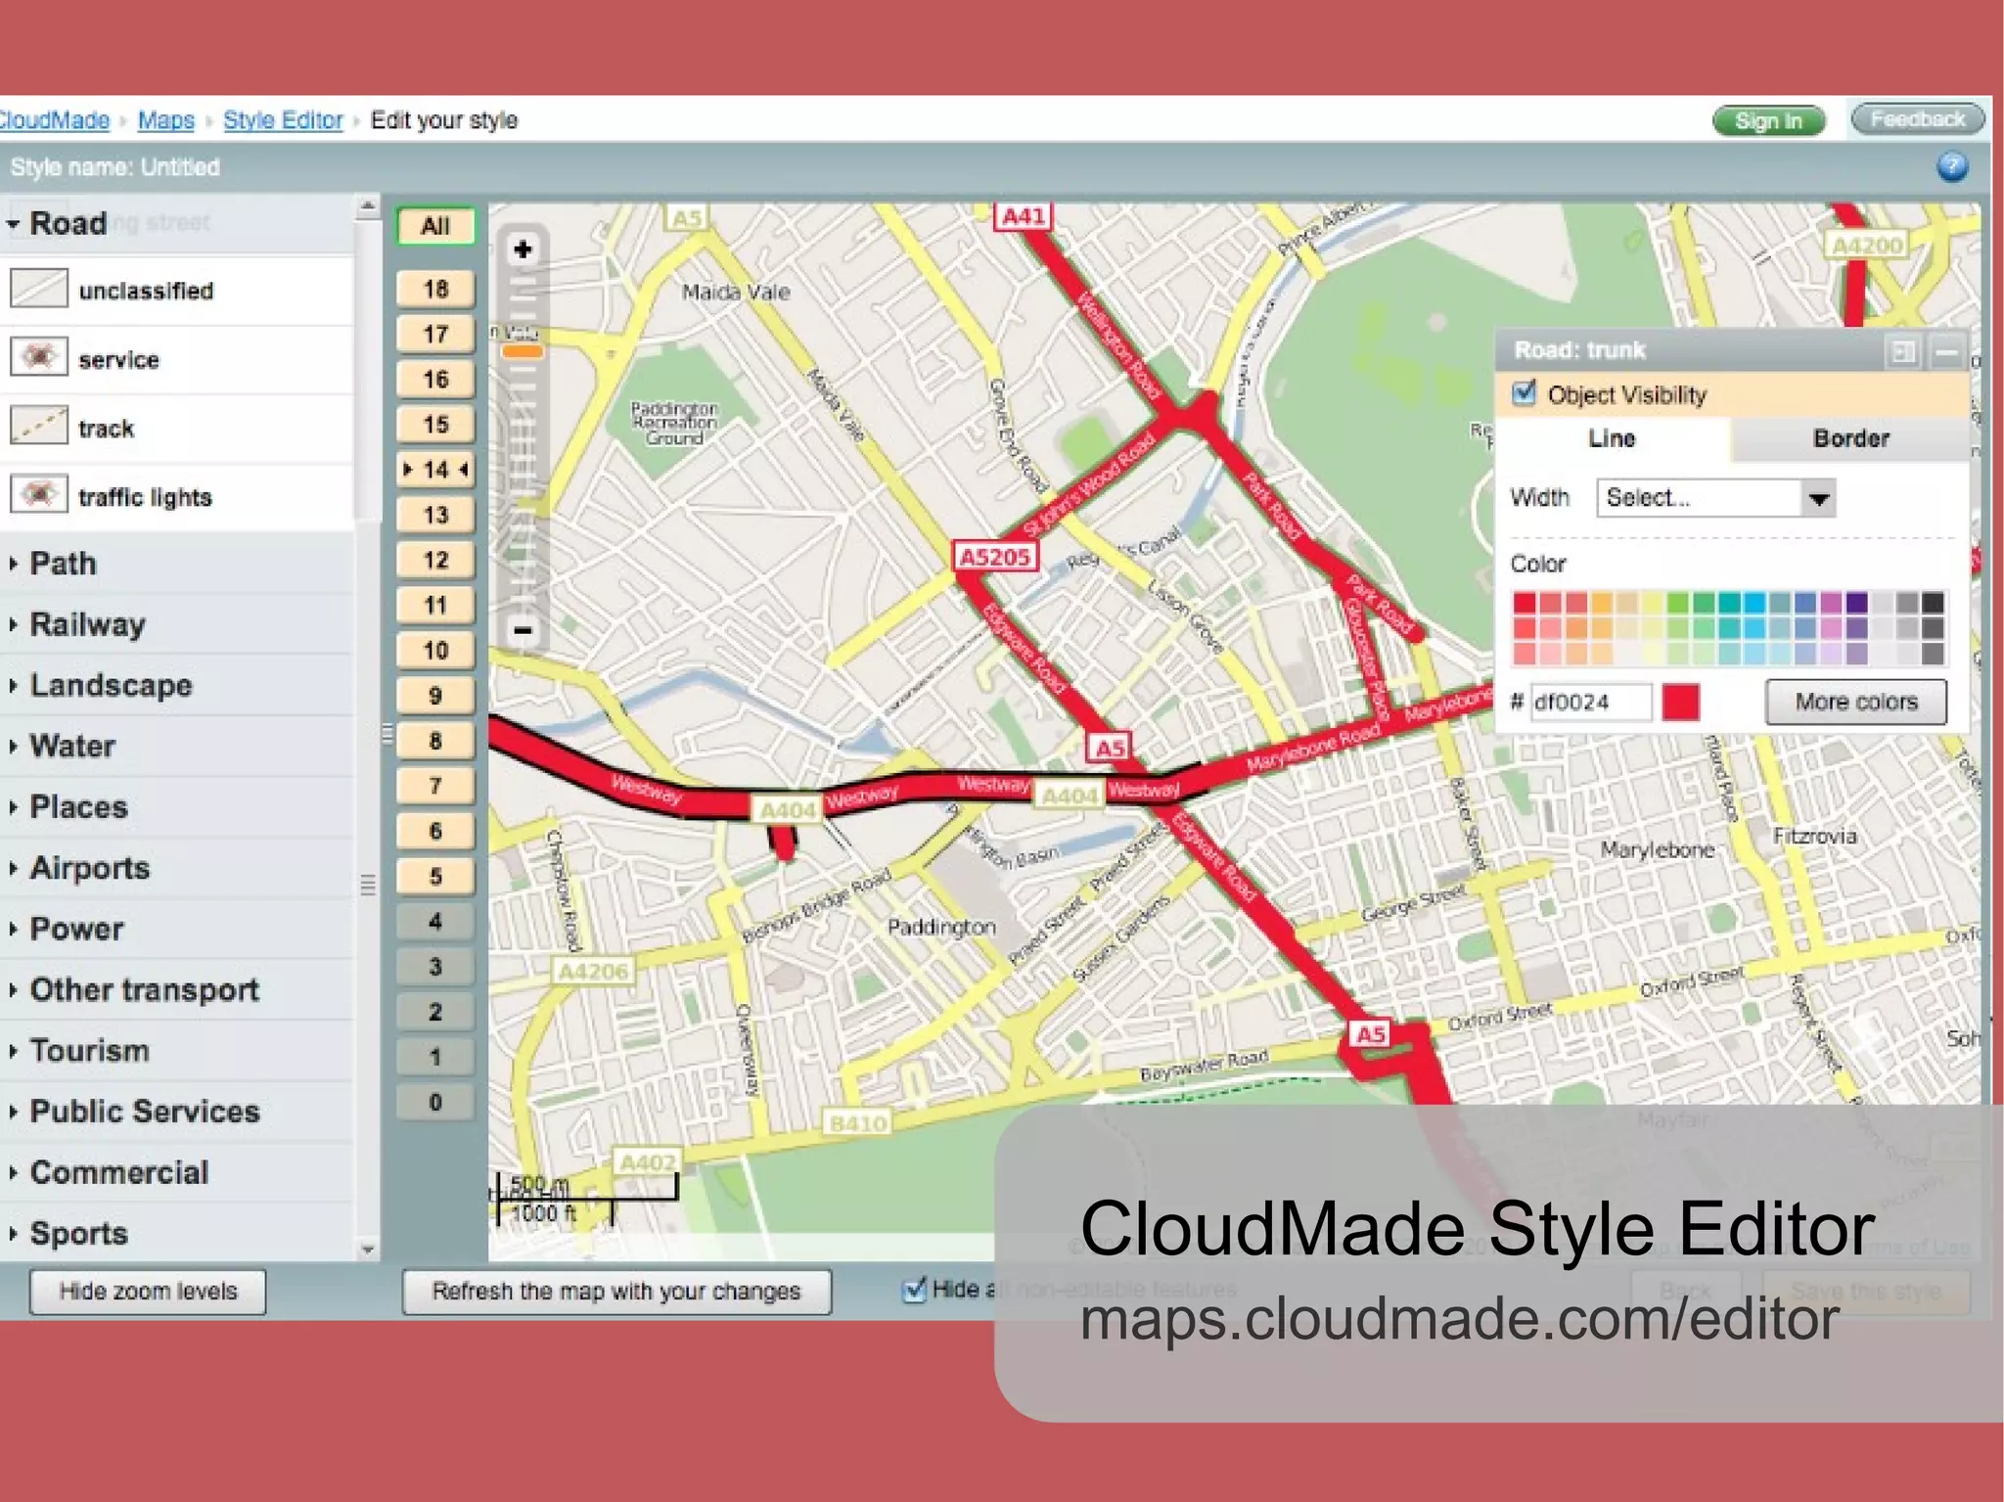Viewport: 2004px width, 1502px height.
Task: Expand the Tourism category
Action: [x=13, y=1051]
